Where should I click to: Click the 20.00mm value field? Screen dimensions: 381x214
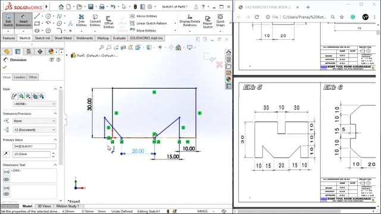32,154
